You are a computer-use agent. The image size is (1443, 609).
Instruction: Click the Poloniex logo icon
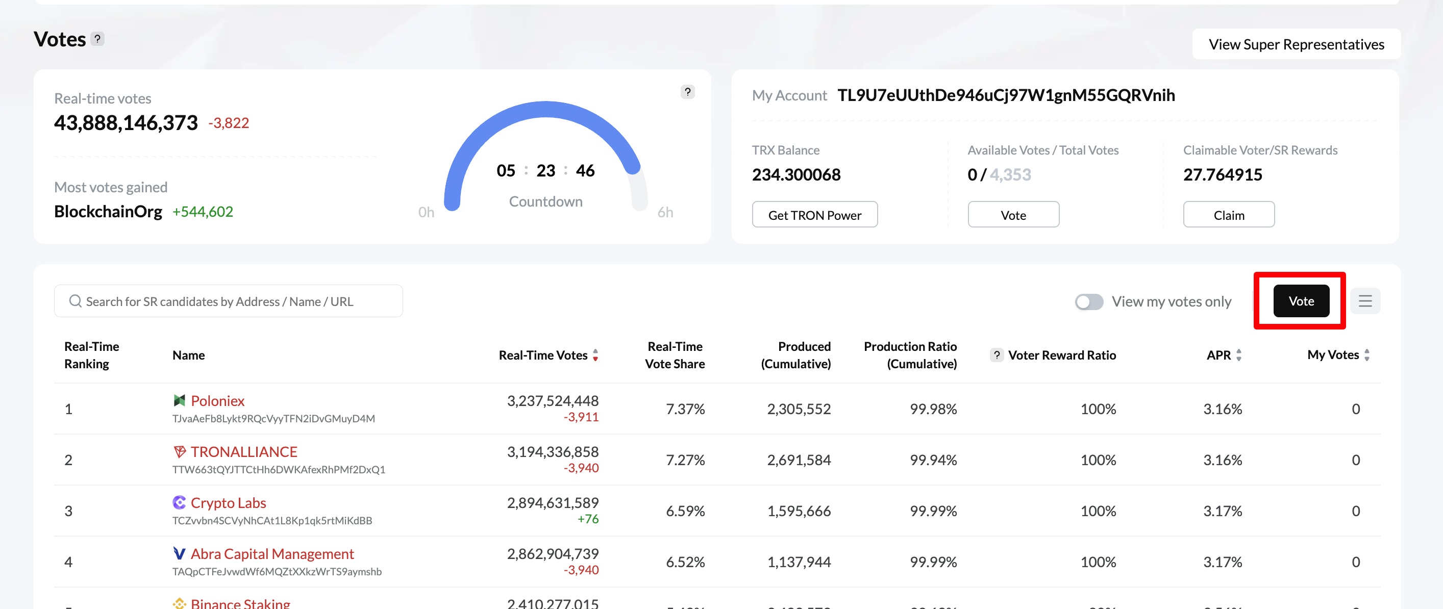click(x=179, y=400)
